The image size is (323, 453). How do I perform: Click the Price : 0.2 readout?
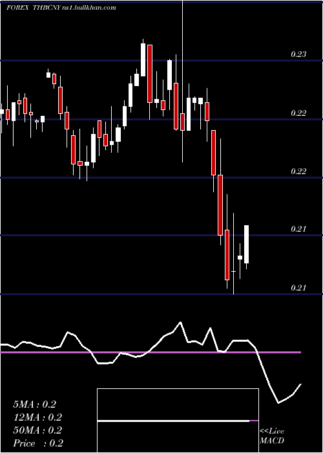(38, 443)
